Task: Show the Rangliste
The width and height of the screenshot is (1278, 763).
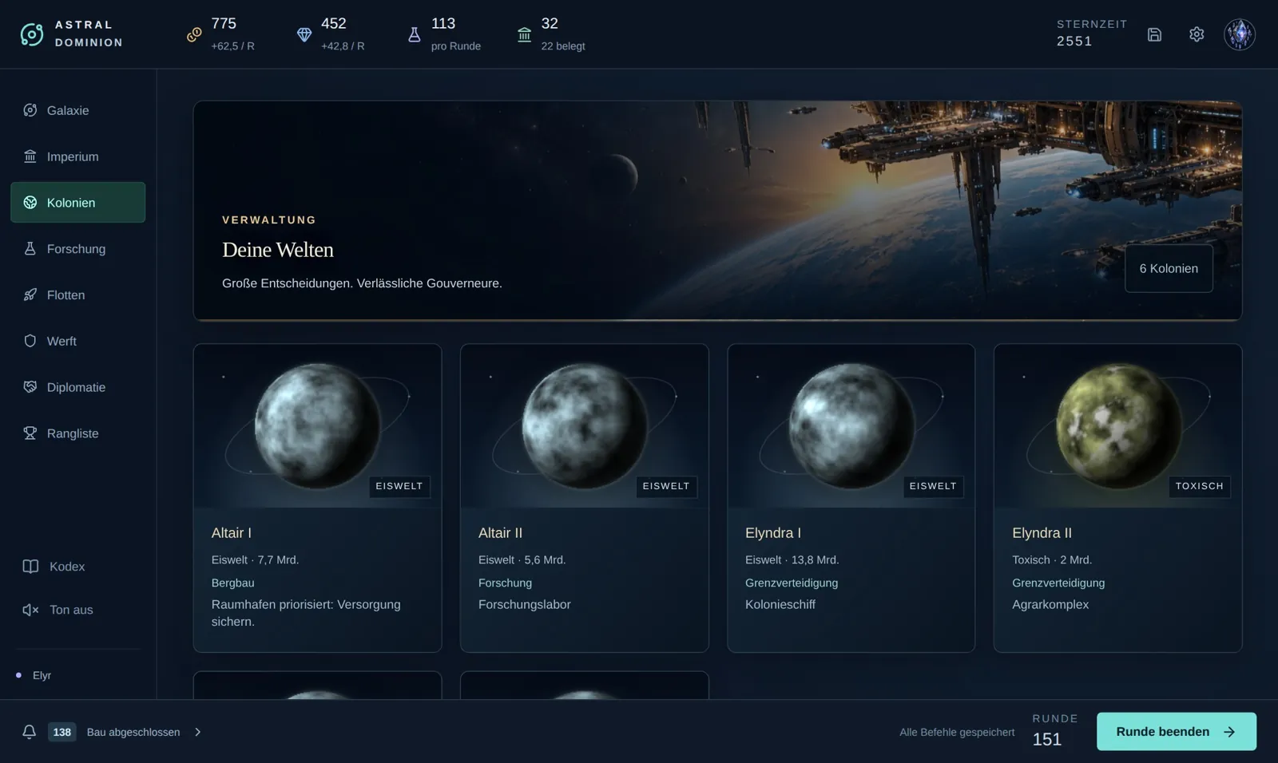Action: point(78,433)
